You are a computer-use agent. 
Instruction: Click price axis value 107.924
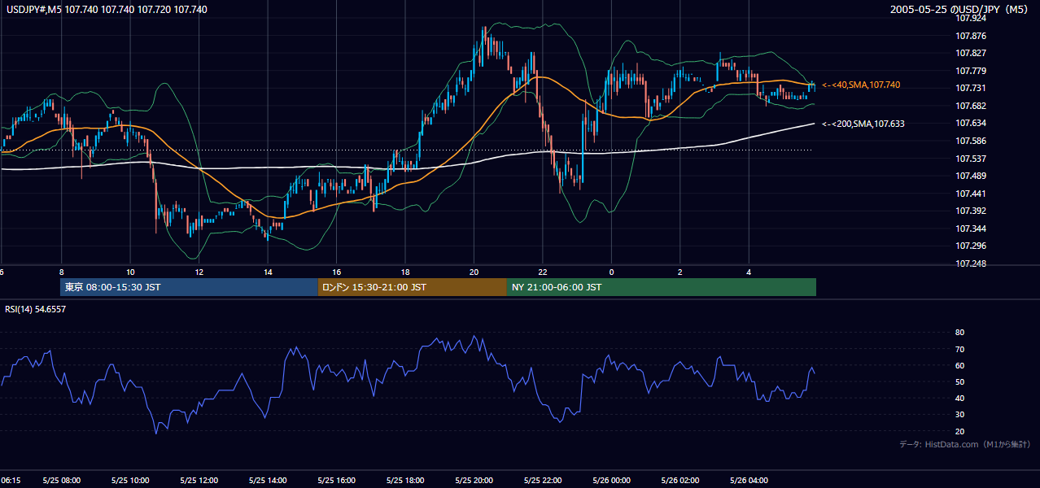tap(972, 18)
